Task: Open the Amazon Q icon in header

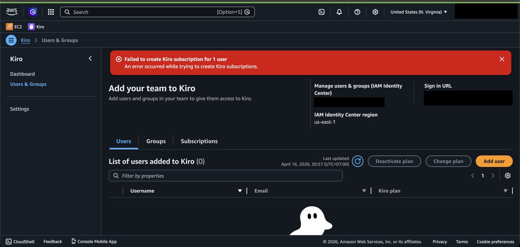Action: (x=33, y=12)
